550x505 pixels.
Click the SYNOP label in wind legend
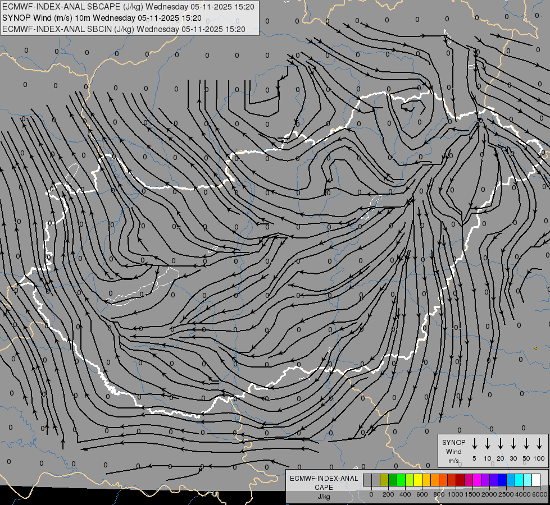point(453,442)
